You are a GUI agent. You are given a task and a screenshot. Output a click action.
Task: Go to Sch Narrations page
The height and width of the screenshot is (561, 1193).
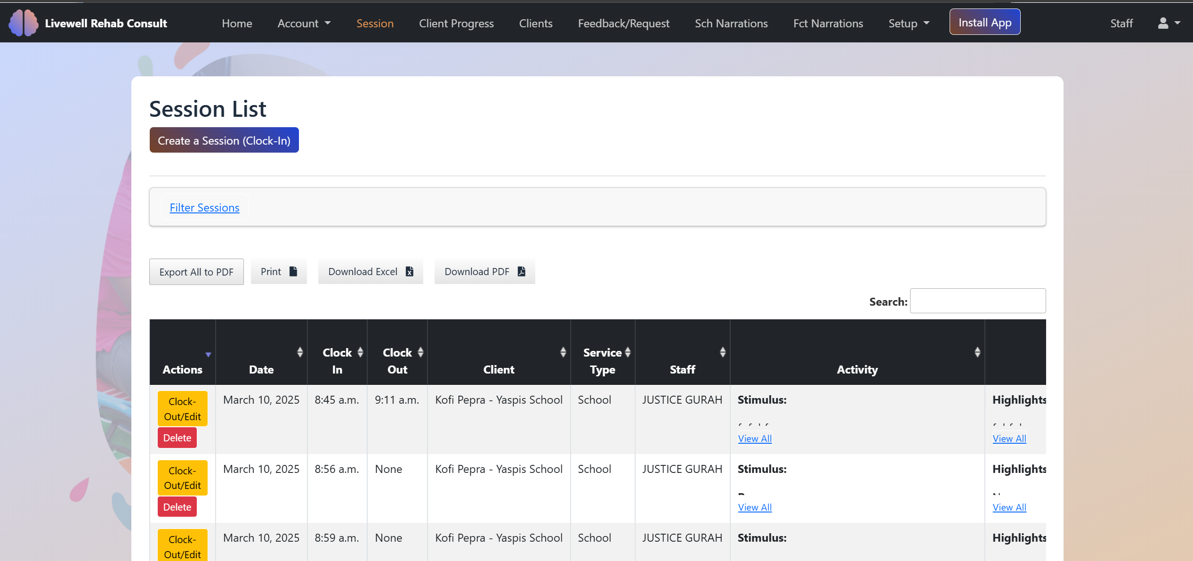[731, 23]
